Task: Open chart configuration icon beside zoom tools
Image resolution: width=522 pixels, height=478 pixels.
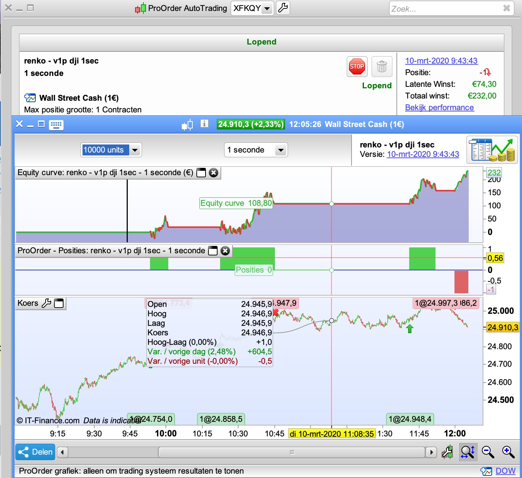Action: [x=447, y=452]
